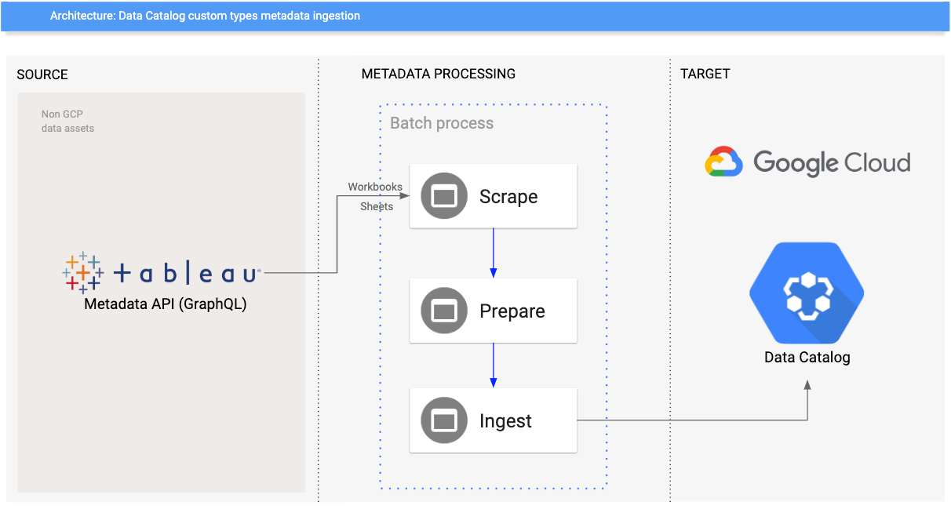
Task: Click the 'Google Cloud' wordmark text
Action: point(832,163)
